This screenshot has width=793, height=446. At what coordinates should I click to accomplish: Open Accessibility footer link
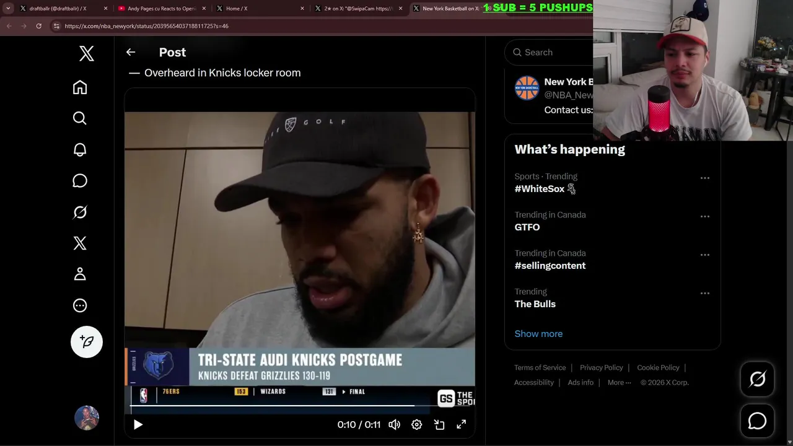pyautogui.click(x=533, y=382)
